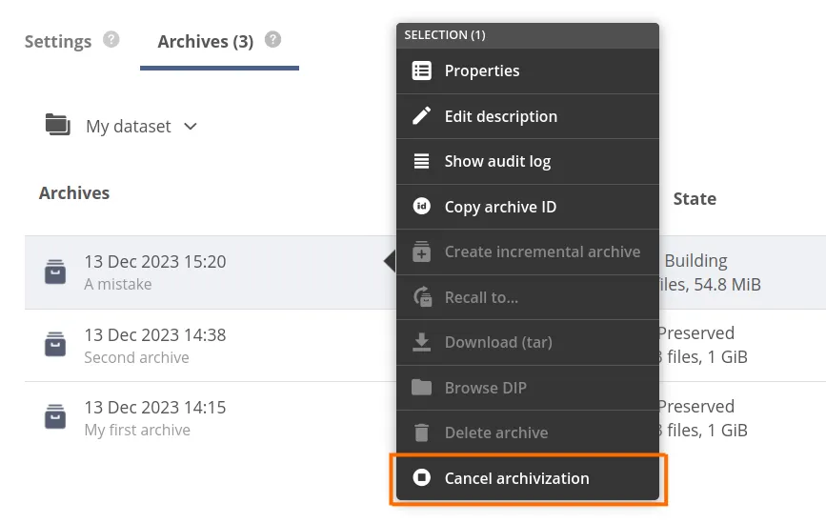The image size is (826, 523).
Task: Click the Create incremental archive plus icon
Action: [421, 251]
